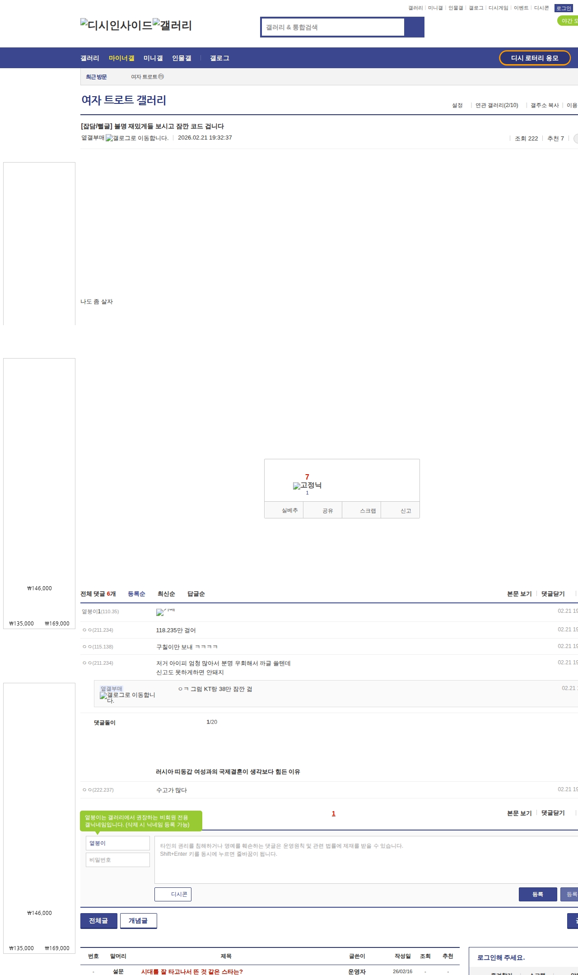This screenshot has width=578, height=975.
Task: Click 댓글닫기 beside comment page number 1
Action: pyautogui.click(x=553, y=813)
